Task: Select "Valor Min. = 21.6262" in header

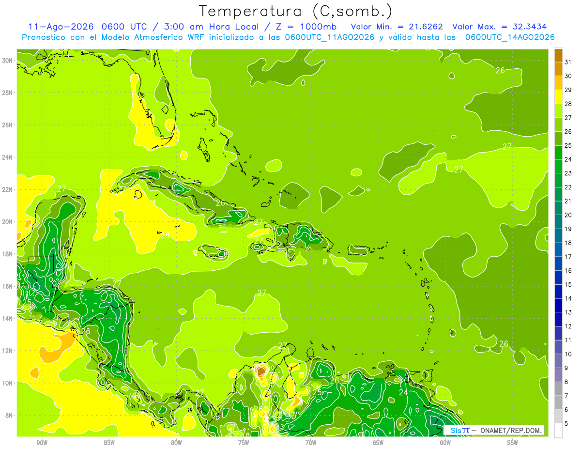Action: point(397,27)
